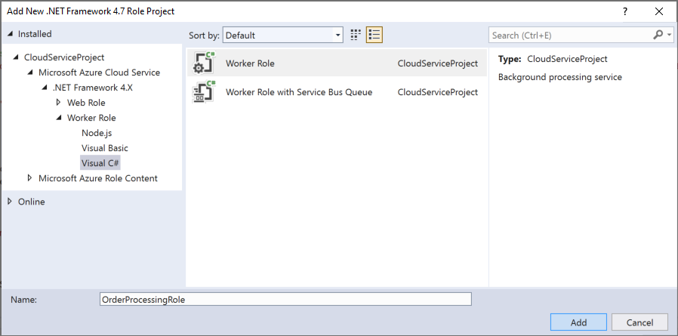The image size is (678, 336).
Task: Switch to medium icons list view
Action: point(374,35)
